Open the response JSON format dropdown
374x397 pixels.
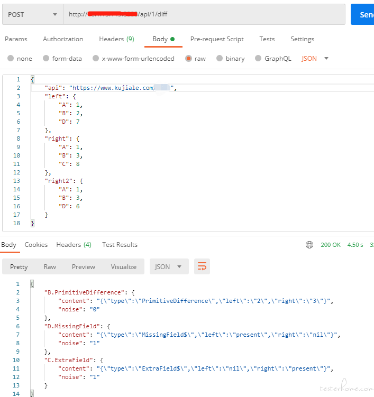pos(169,266)
